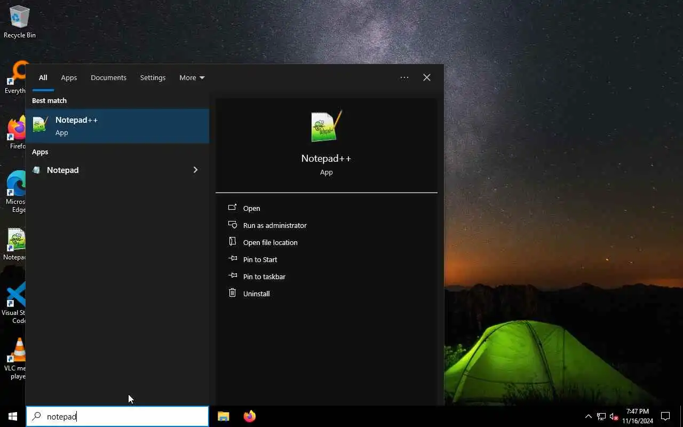Click the Open file location icon
This screenshot has height=427, width=683.
coord(232,241)
